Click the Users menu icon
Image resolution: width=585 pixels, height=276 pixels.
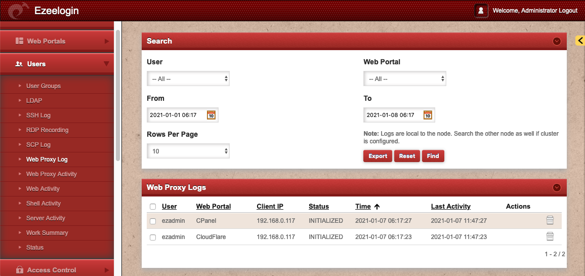(x=19, y=64)
